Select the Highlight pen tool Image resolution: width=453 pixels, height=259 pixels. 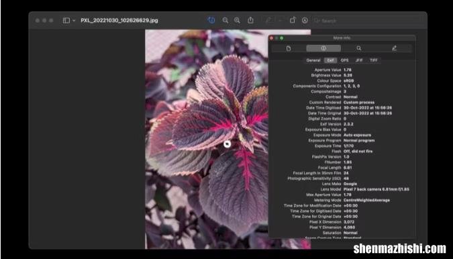pos(268,20)
